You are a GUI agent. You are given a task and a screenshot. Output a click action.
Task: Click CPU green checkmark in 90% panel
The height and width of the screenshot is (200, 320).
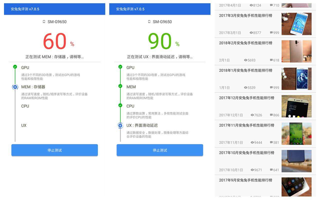[x=120, y=105]
